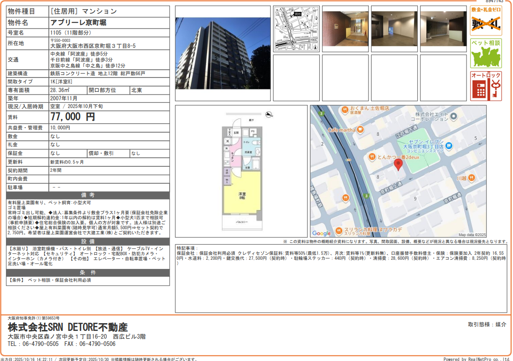Open the brick-wall entrance photo thumbnail
This screenshot has height=361, width=513.
pos(345,29)
